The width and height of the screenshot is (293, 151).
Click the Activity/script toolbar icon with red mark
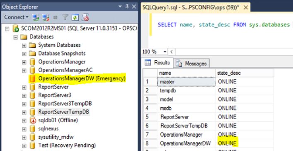(x=85, y=17)
